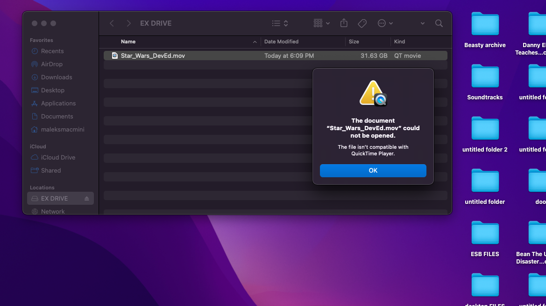Screen dimensions: 546x306
Task: Close the Finder window
Action: point(35,23)
